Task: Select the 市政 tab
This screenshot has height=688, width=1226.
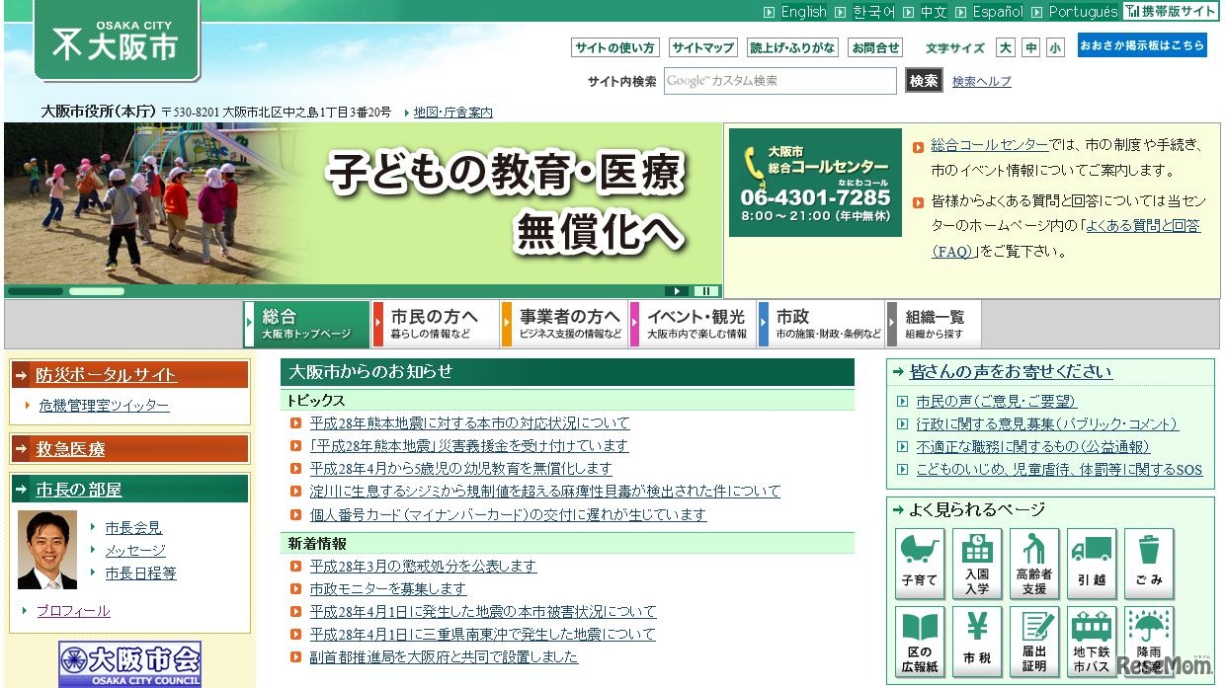Action: click(821, 324)
